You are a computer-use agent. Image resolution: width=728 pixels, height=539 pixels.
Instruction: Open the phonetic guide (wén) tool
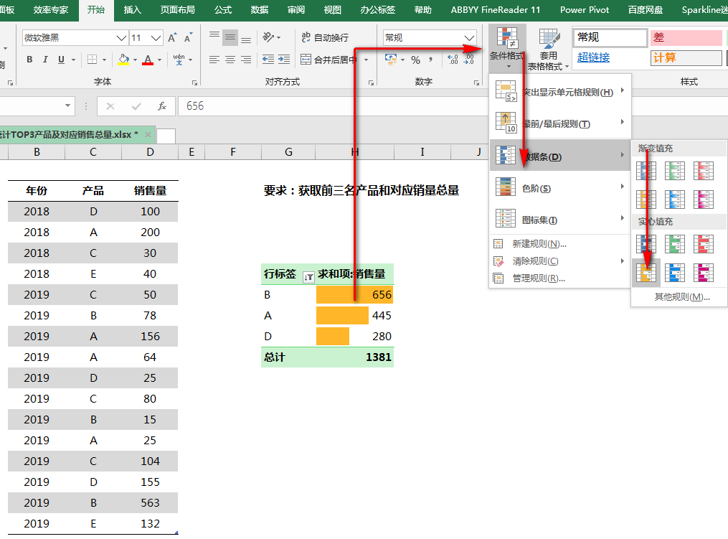coord(179,60)
